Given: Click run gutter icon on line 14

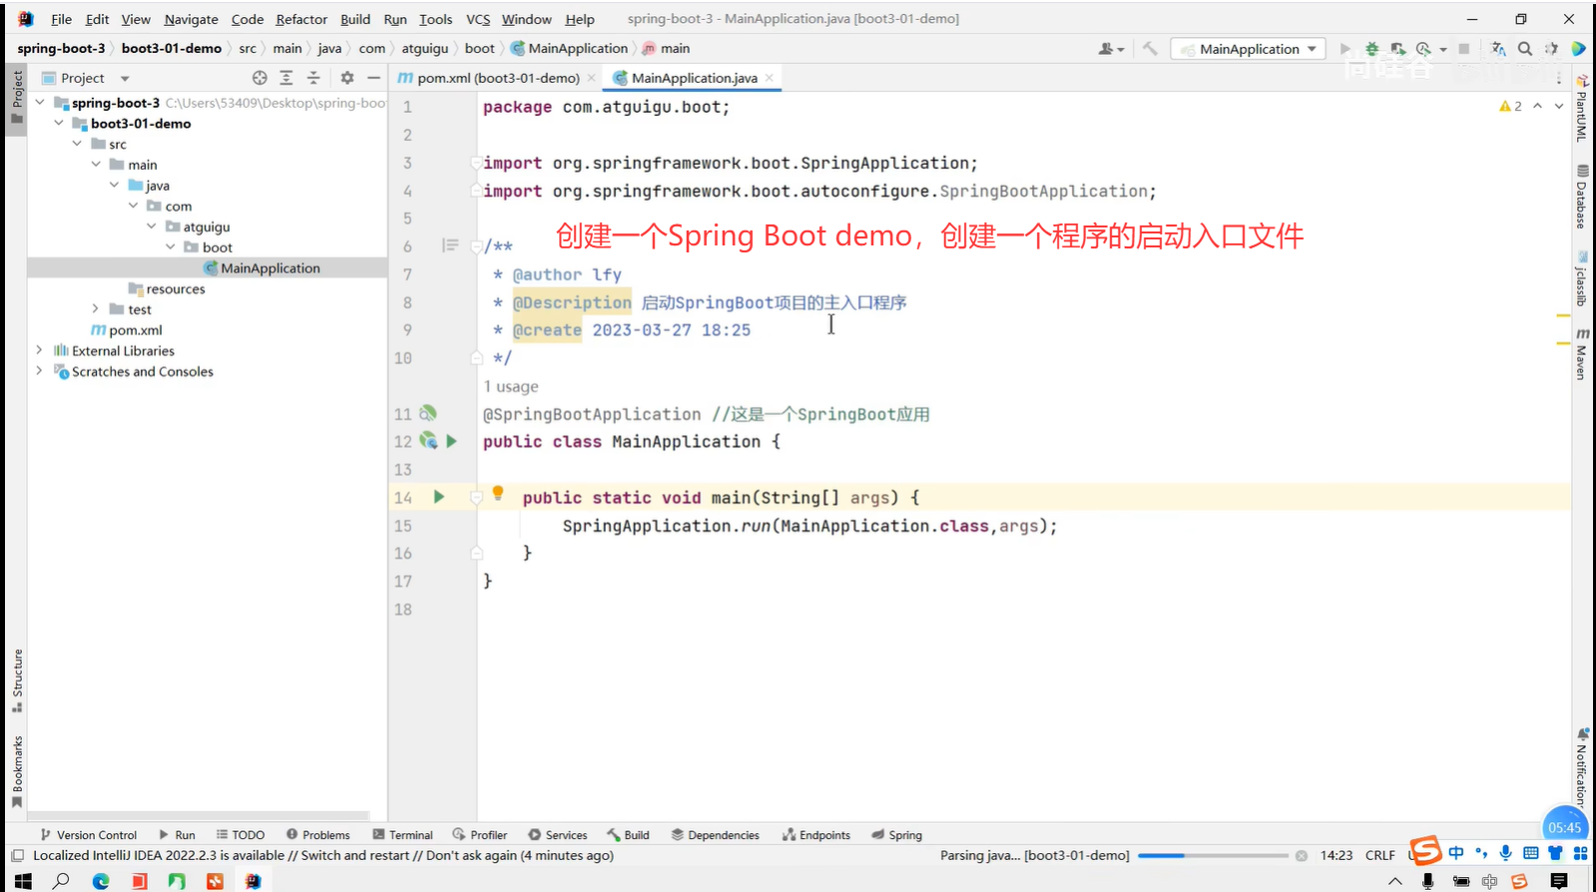Looking at the screenshot, I should [438, 497].
